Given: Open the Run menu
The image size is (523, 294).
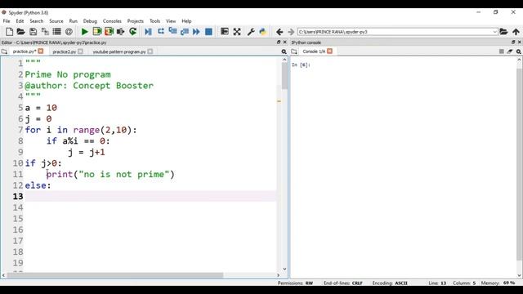Looking at the screenshot, I should coord(73,21).
